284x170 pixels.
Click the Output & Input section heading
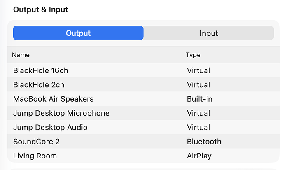pos(41,9)
